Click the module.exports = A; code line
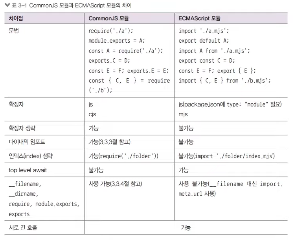Viewport: 294px width, 240px height. click(117, 41)
